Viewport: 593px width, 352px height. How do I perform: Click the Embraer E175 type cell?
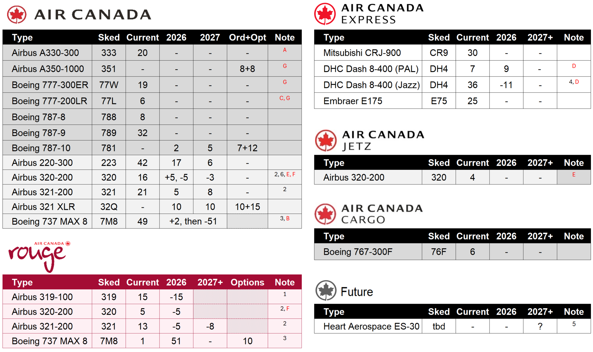[x=353, y=101]
